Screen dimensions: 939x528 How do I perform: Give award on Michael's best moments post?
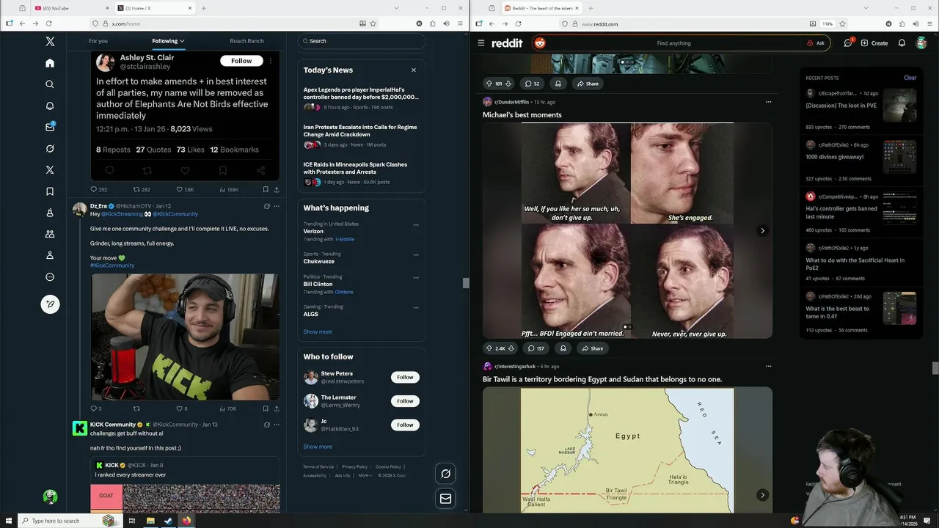(x=563, y=348)
